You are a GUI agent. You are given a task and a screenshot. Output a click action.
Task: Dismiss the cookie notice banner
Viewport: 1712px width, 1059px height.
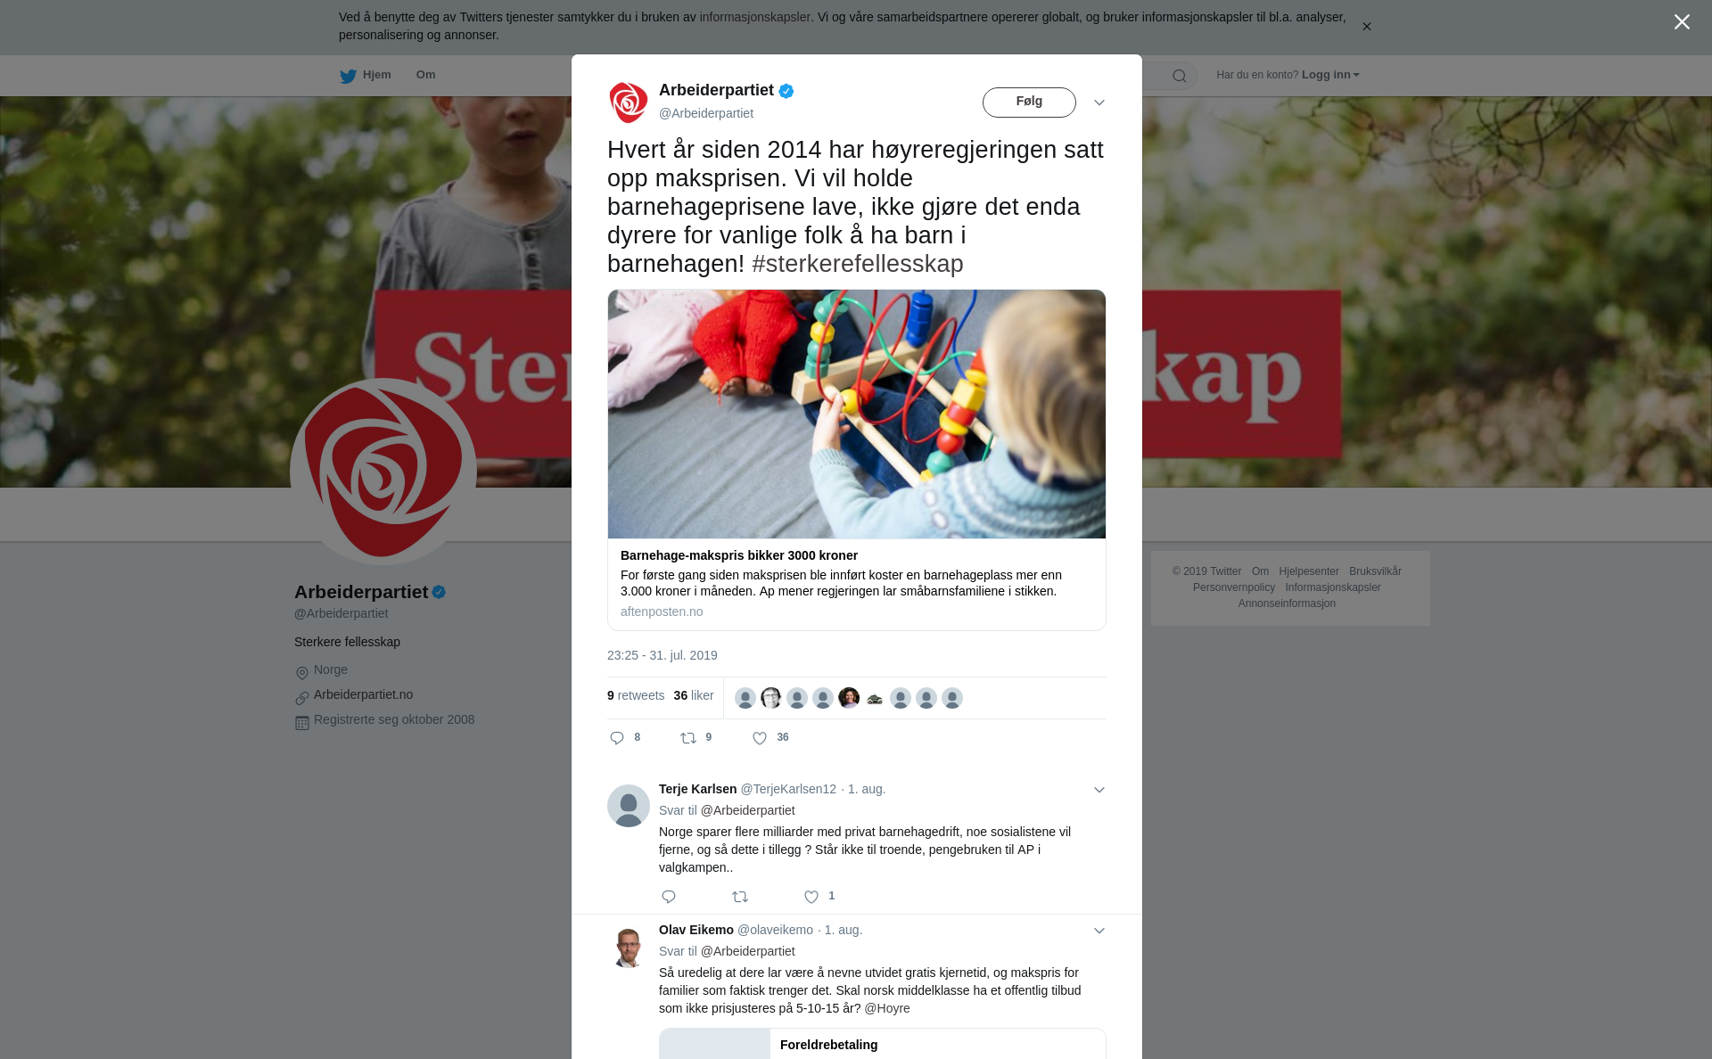[x=1366, y=27]
